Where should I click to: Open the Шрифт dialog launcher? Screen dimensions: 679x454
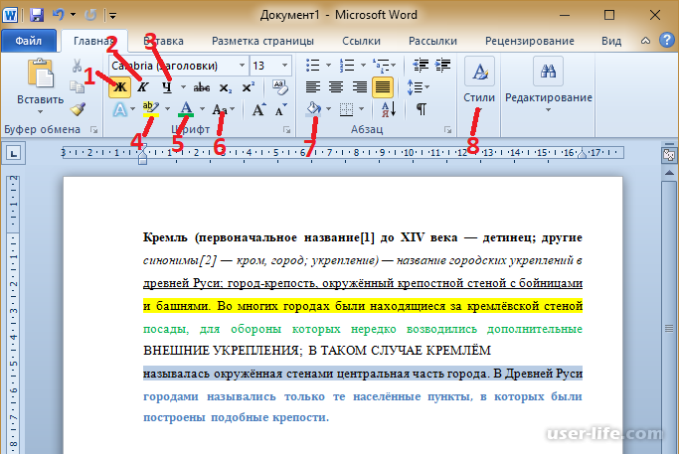(286, 129)
